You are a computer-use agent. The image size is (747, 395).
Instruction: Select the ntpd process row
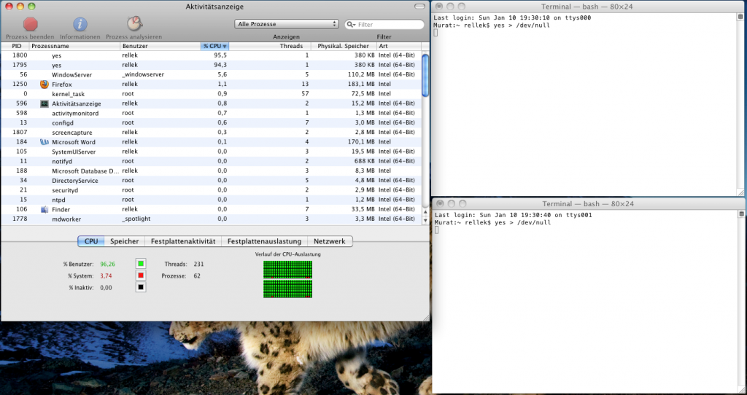[x=211, y=200]
